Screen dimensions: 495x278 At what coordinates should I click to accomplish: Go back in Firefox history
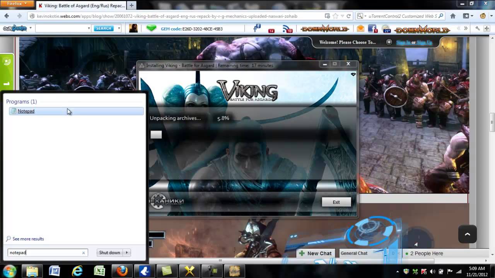click(6, 16)
